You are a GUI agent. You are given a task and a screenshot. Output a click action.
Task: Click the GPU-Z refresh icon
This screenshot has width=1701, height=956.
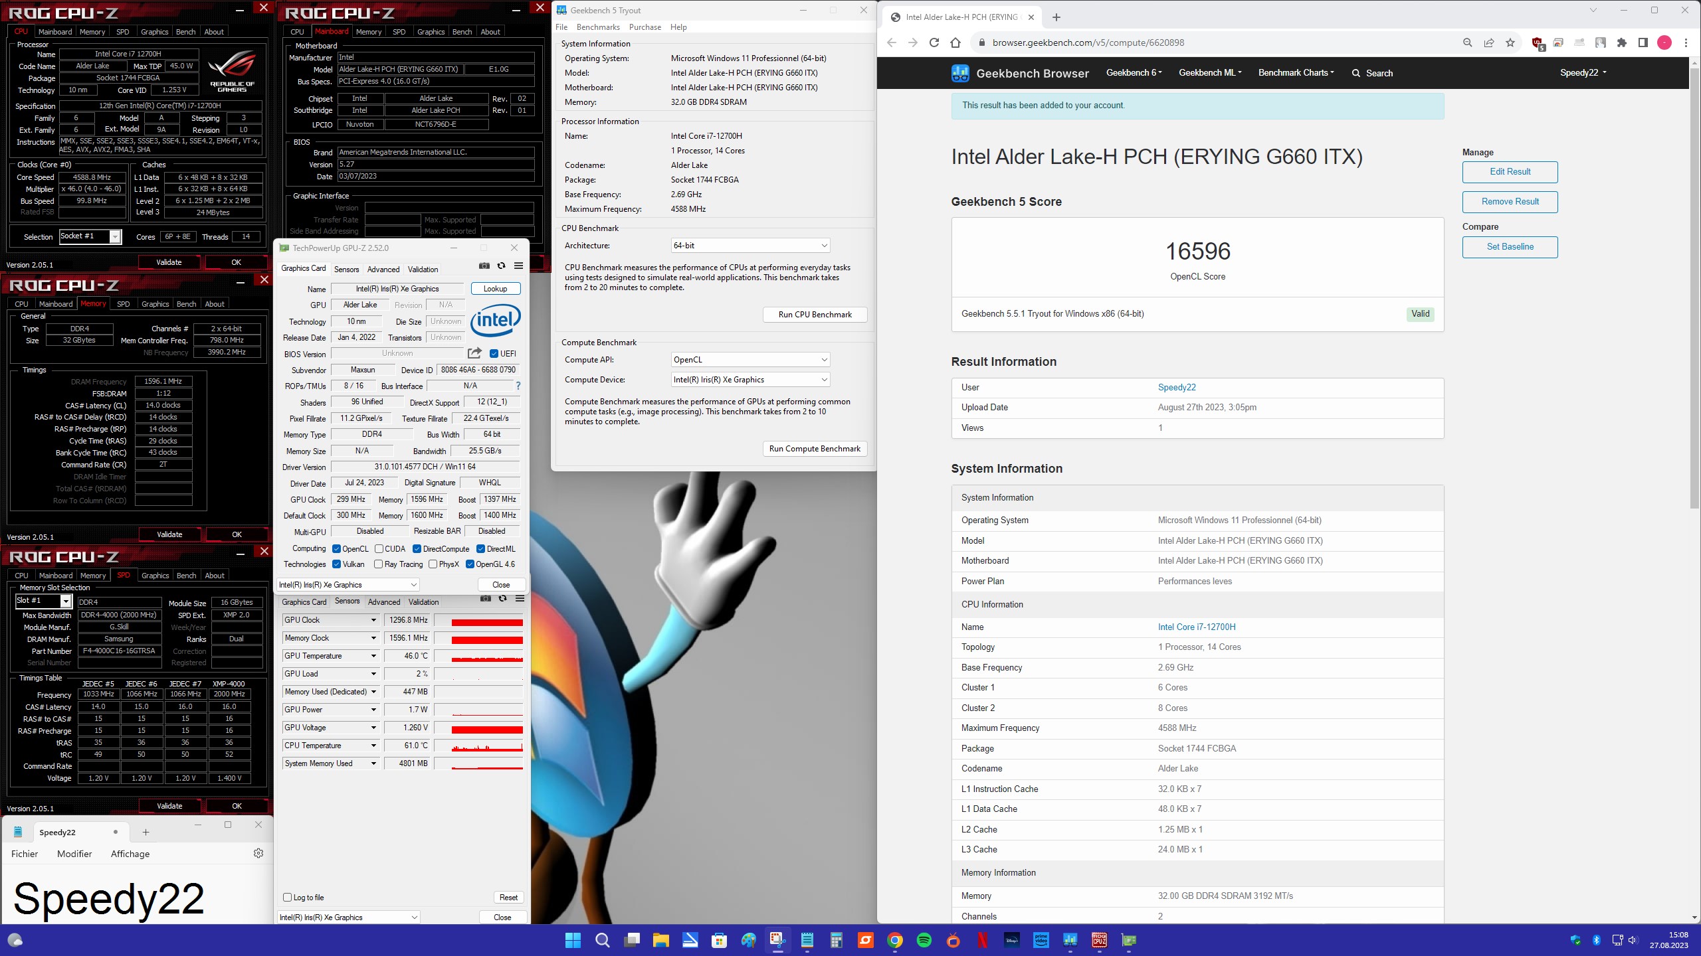click(x=502, y=266)
